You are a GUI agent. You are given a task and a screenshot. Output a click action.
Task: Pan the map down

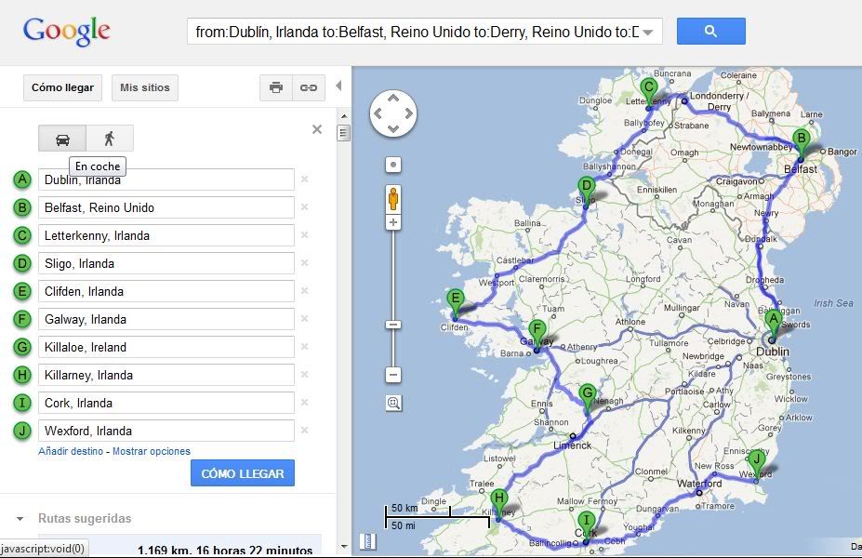[x=393, y=130]
